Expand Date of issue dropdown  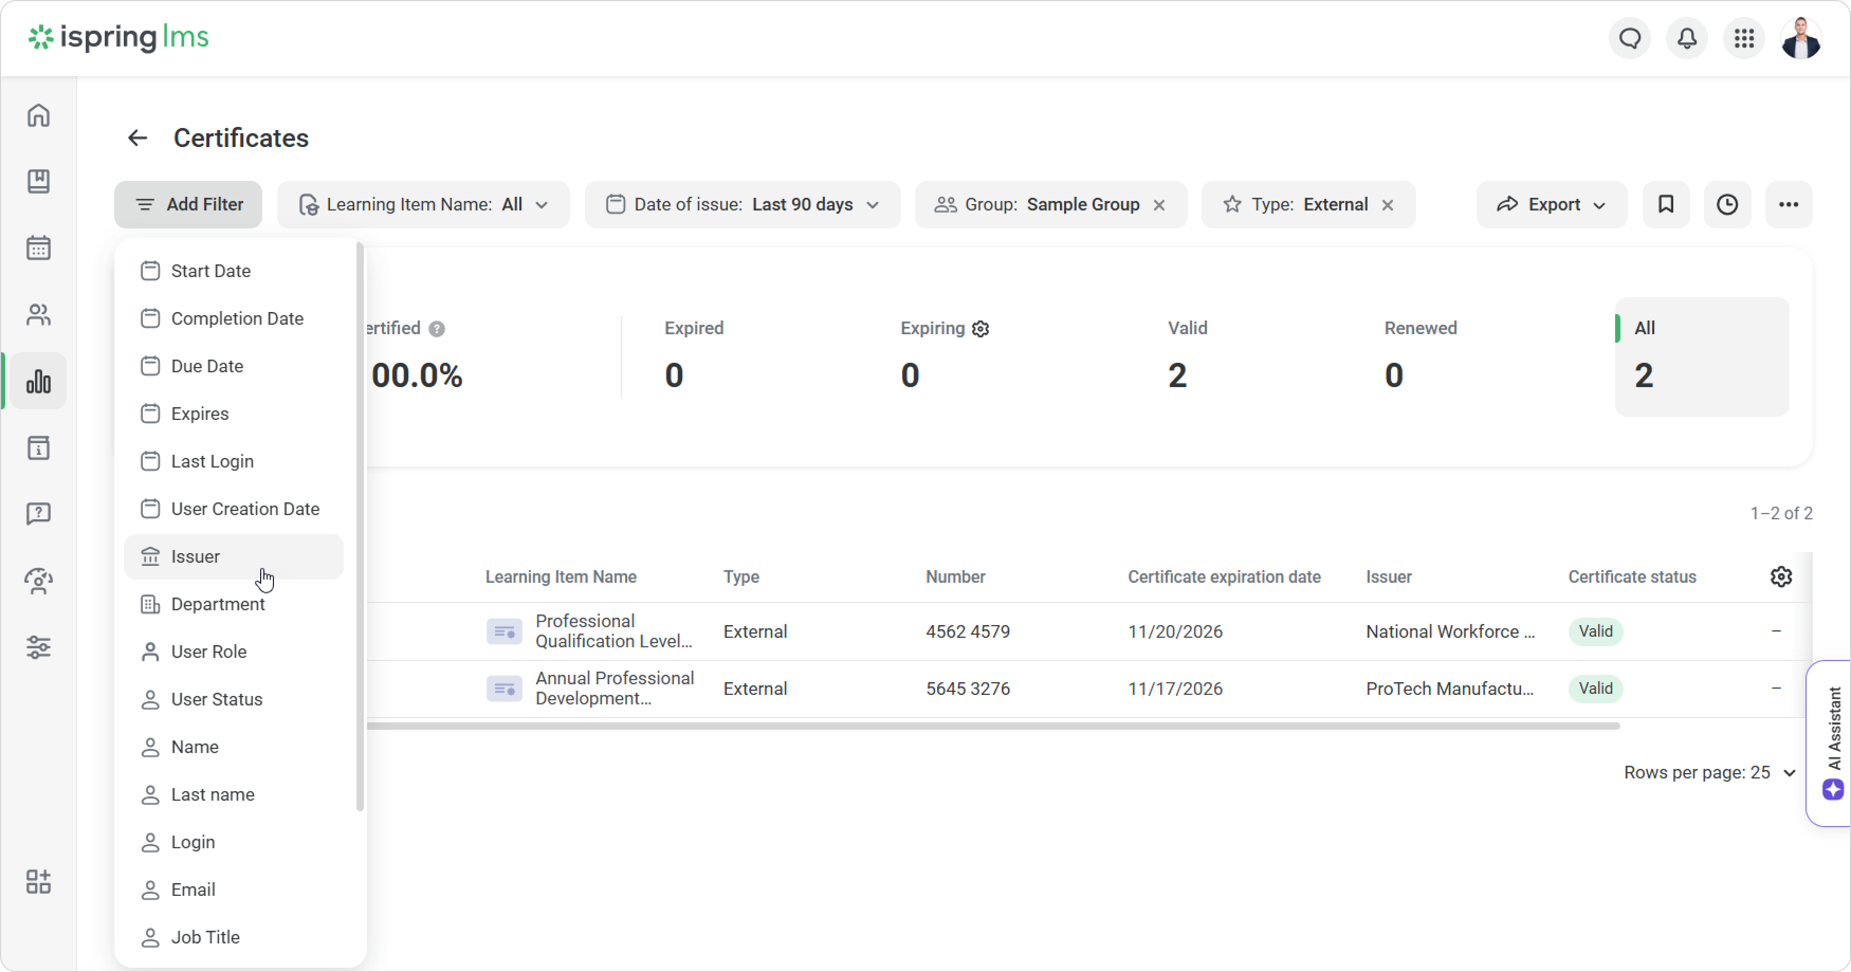click(743, 205)
